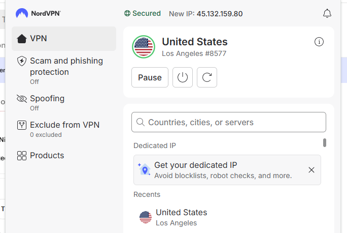Click the Dedicated IP section label
This screenshot has width=347, height=233.
click(x=155, y=145)
